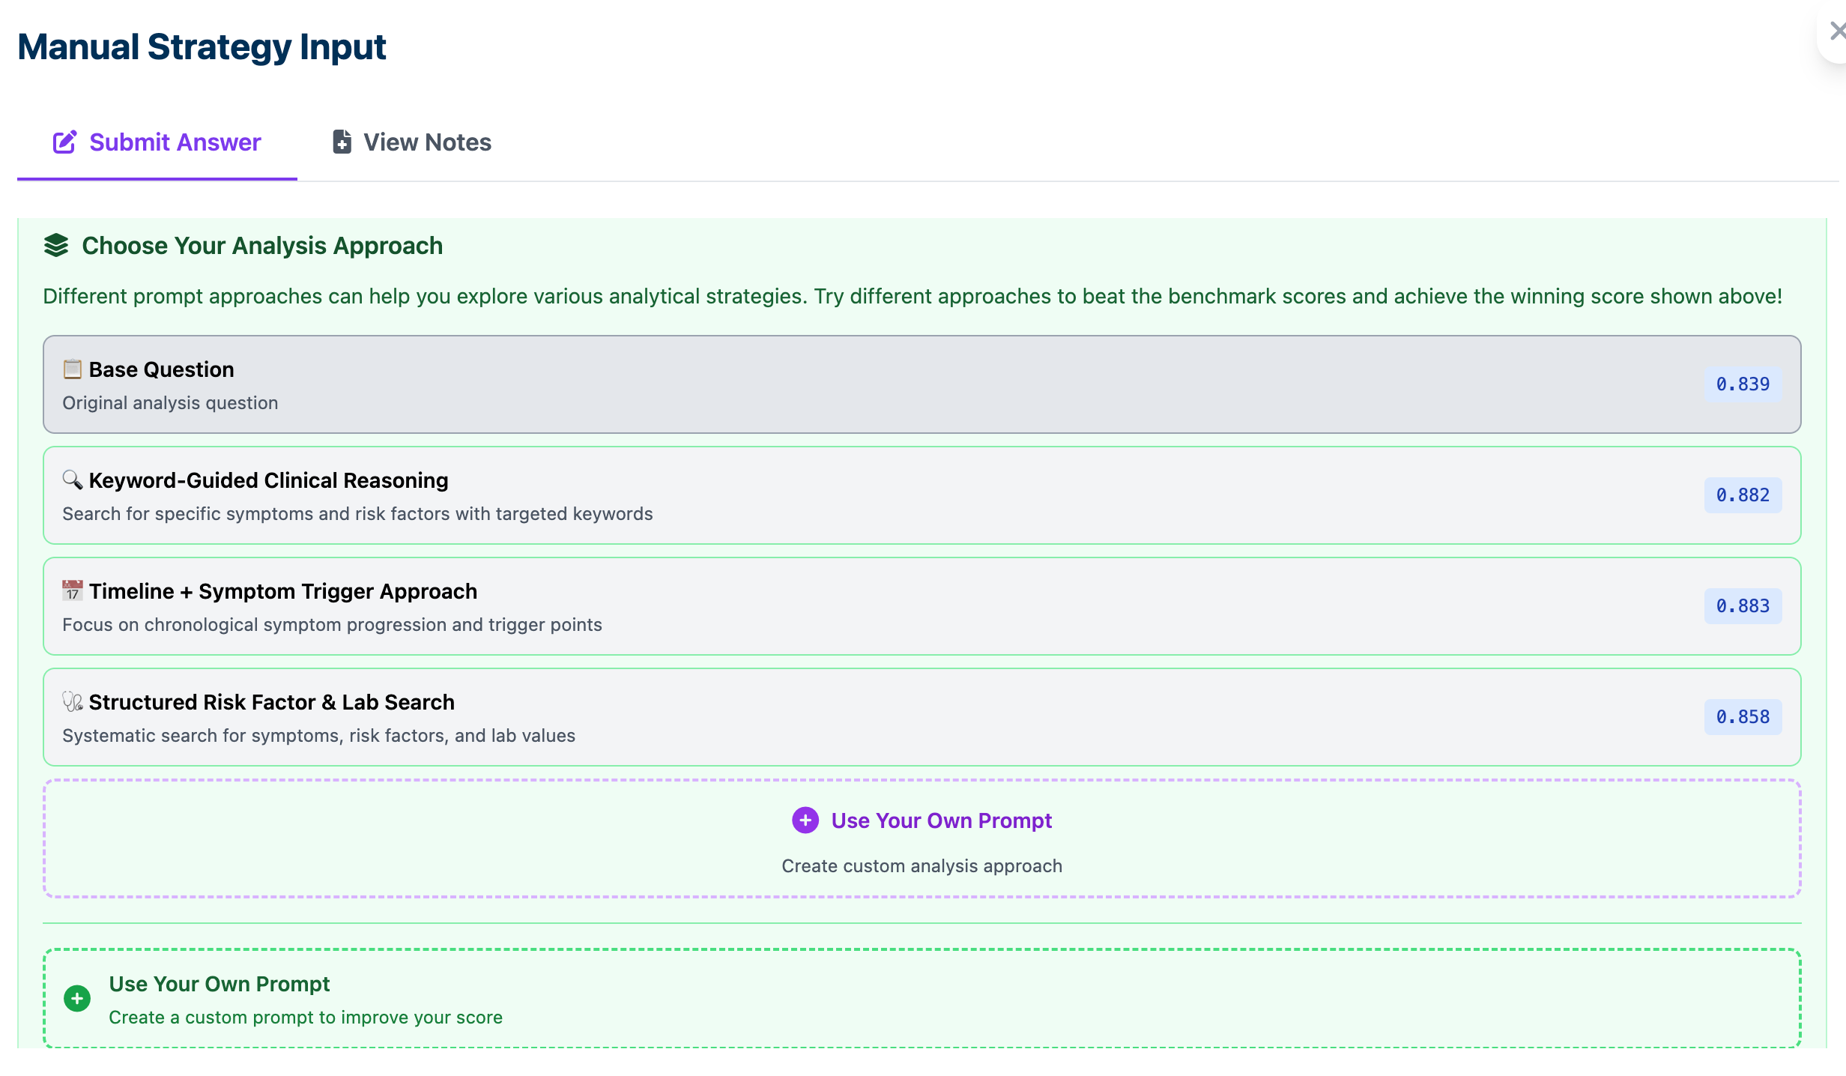Viewport: 1846px width, 1076px height.
Task: Click the layers stack icon in heading
Action: pos(56,245)
